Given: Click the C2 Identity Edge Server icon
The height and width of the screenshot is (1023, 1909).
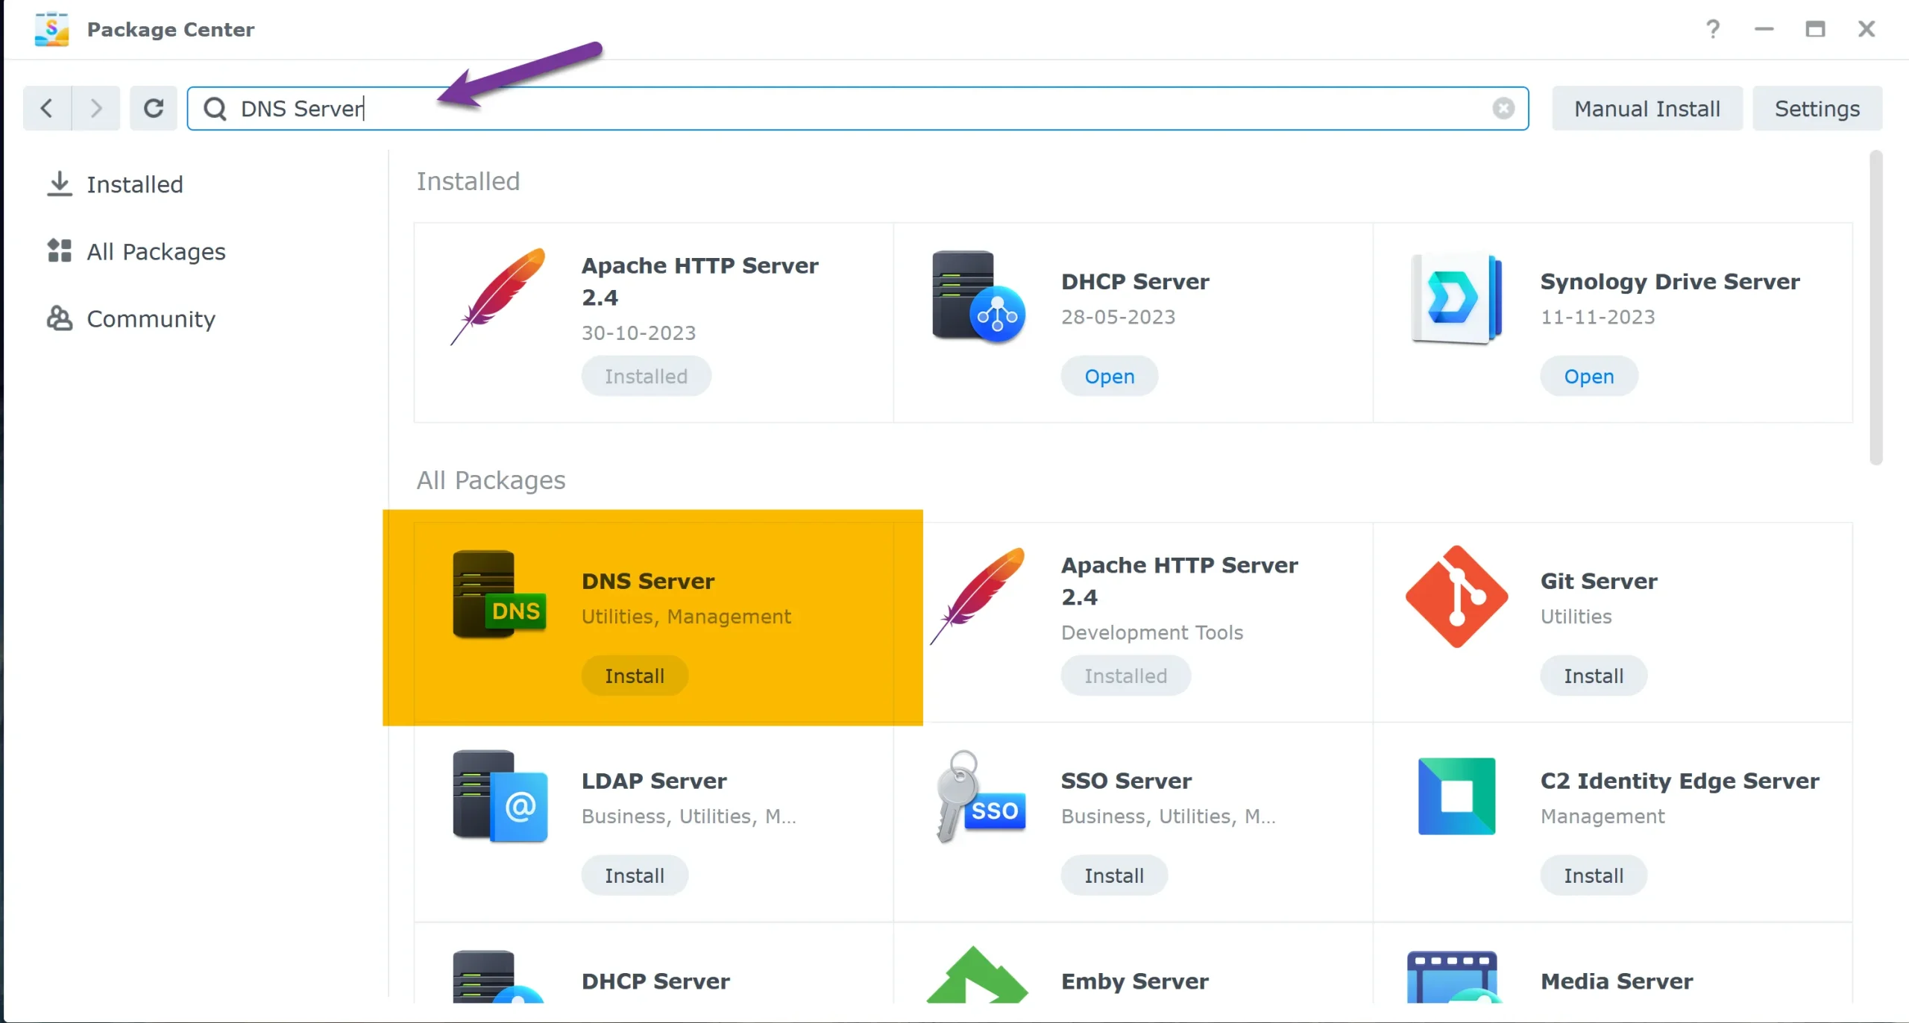Looking at the screenshot, I should click(x=1456, y=796).
